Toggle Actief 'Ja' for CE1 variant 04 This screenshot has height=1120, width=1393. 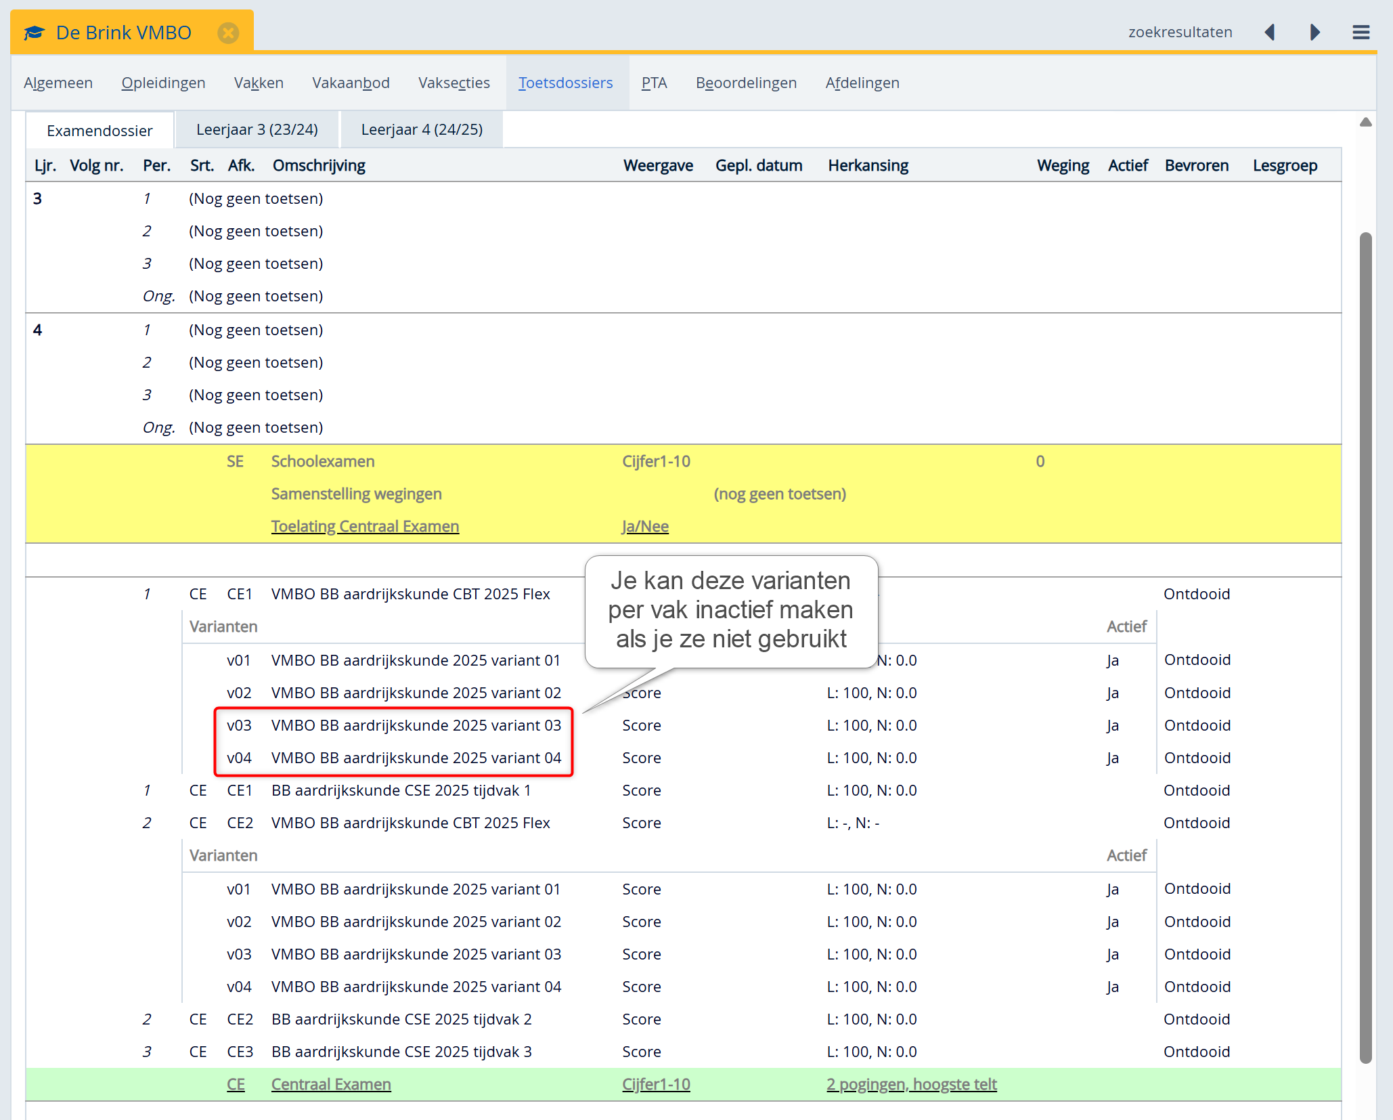pyautogui.click(x=1112, y=758)
